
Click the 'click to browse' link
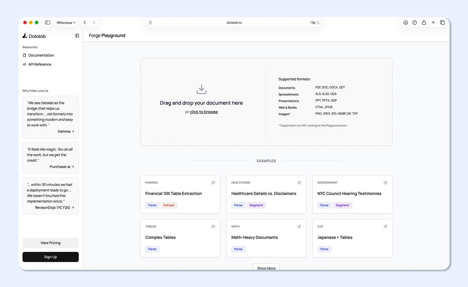204,112
